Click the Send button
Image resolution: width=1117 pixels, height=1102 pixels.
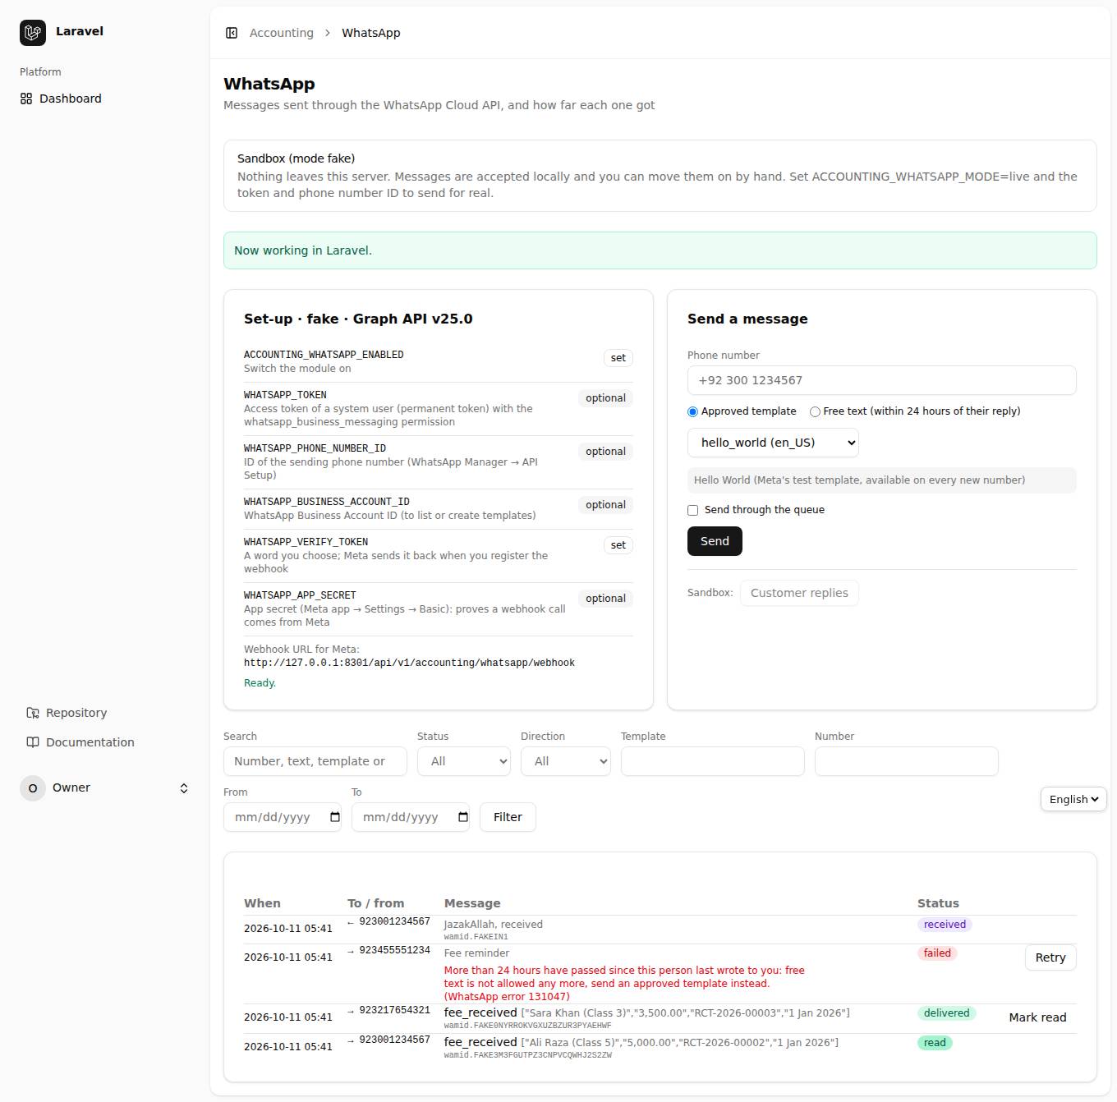715,541
